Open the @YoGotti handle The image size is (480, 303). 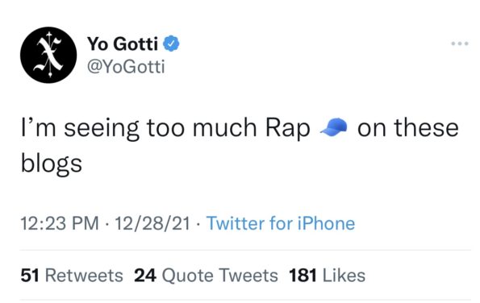[x=126, y=66]
